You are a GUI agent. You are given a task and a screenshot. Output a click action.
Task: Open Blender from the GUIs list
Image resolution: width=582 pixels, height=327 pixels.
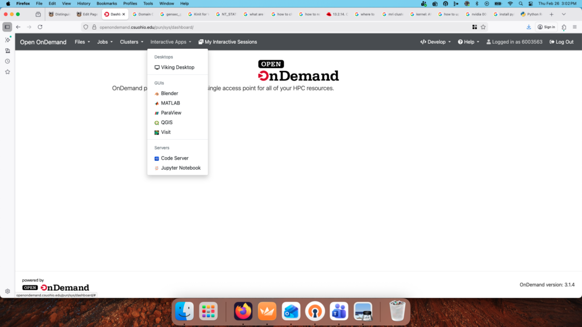[169, 94]
